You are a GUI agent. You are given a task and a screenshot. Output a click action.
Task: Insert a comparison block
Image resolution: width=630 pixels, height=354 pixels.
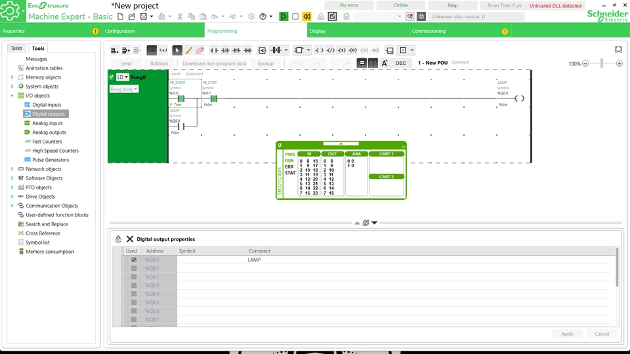(262, 50)
